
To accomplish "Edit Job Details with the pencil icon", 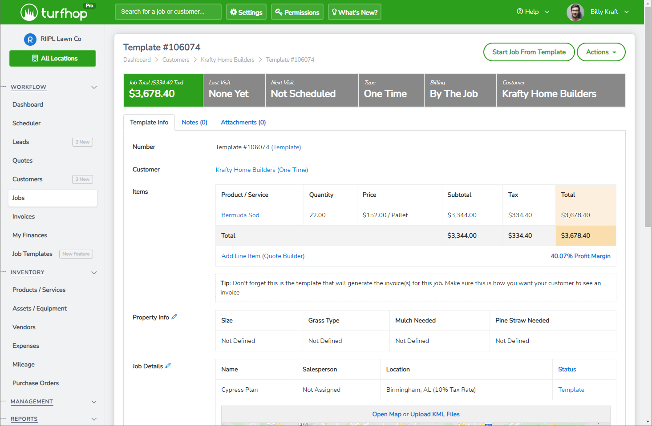I will tap(168, 366).
